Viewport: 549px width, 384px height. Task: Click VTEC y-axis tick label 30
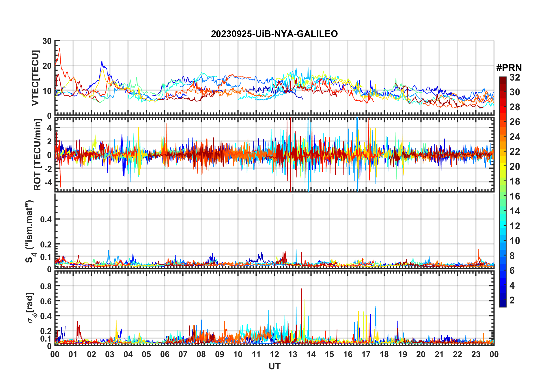[x=47, y=41]
